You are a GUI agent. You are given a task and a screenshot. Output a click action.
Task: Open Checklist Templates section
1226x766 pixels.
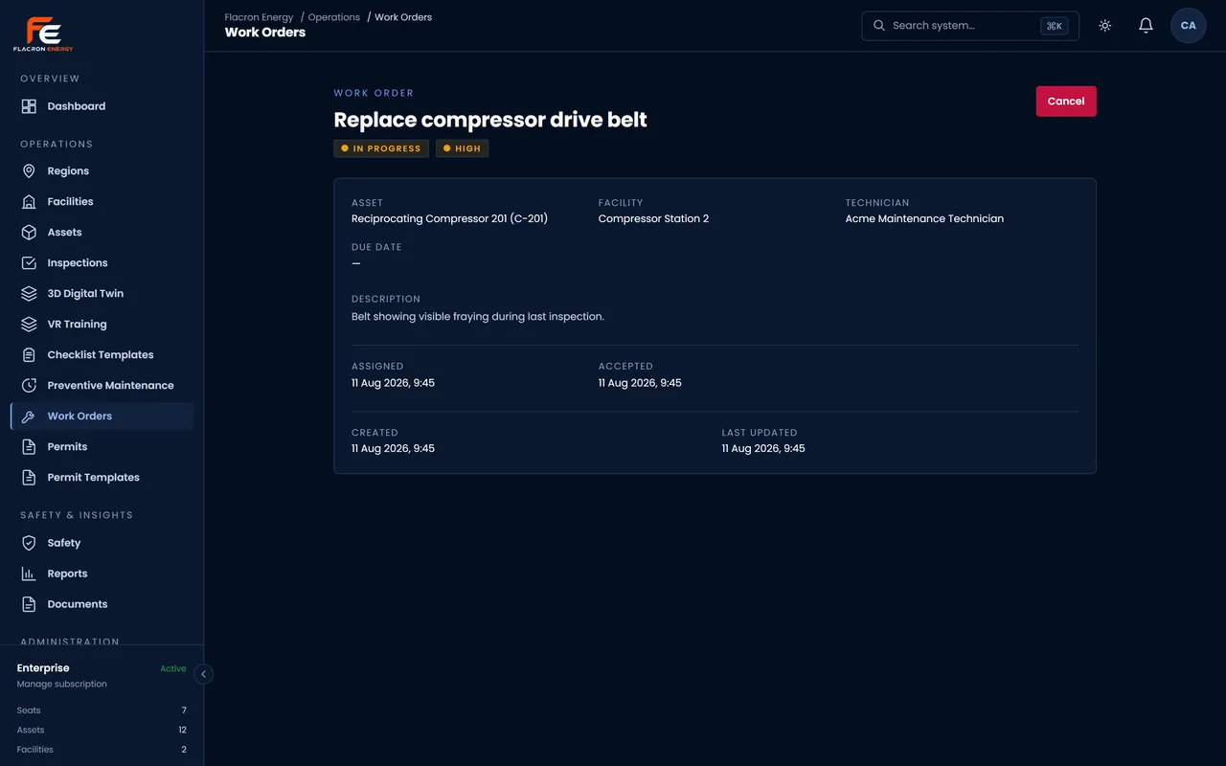pyautogui.click(x=102, y=355)
